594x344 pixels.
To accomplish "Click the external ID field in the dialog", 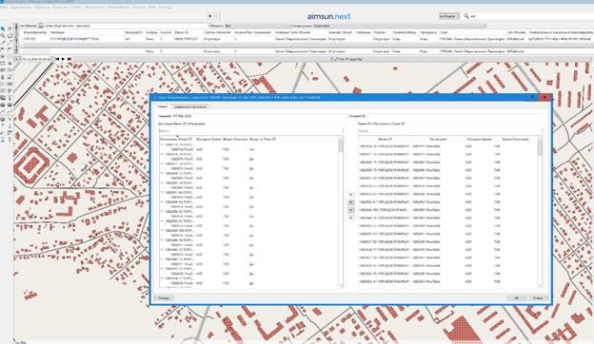I will (456, 116).
